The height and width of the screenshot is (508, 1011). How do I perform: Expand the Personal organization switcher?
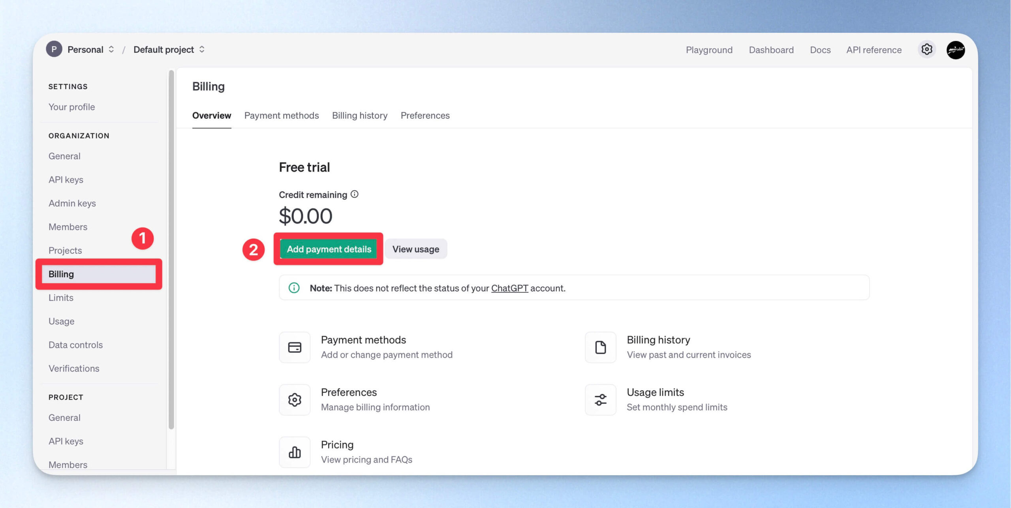tap(91, 49)
